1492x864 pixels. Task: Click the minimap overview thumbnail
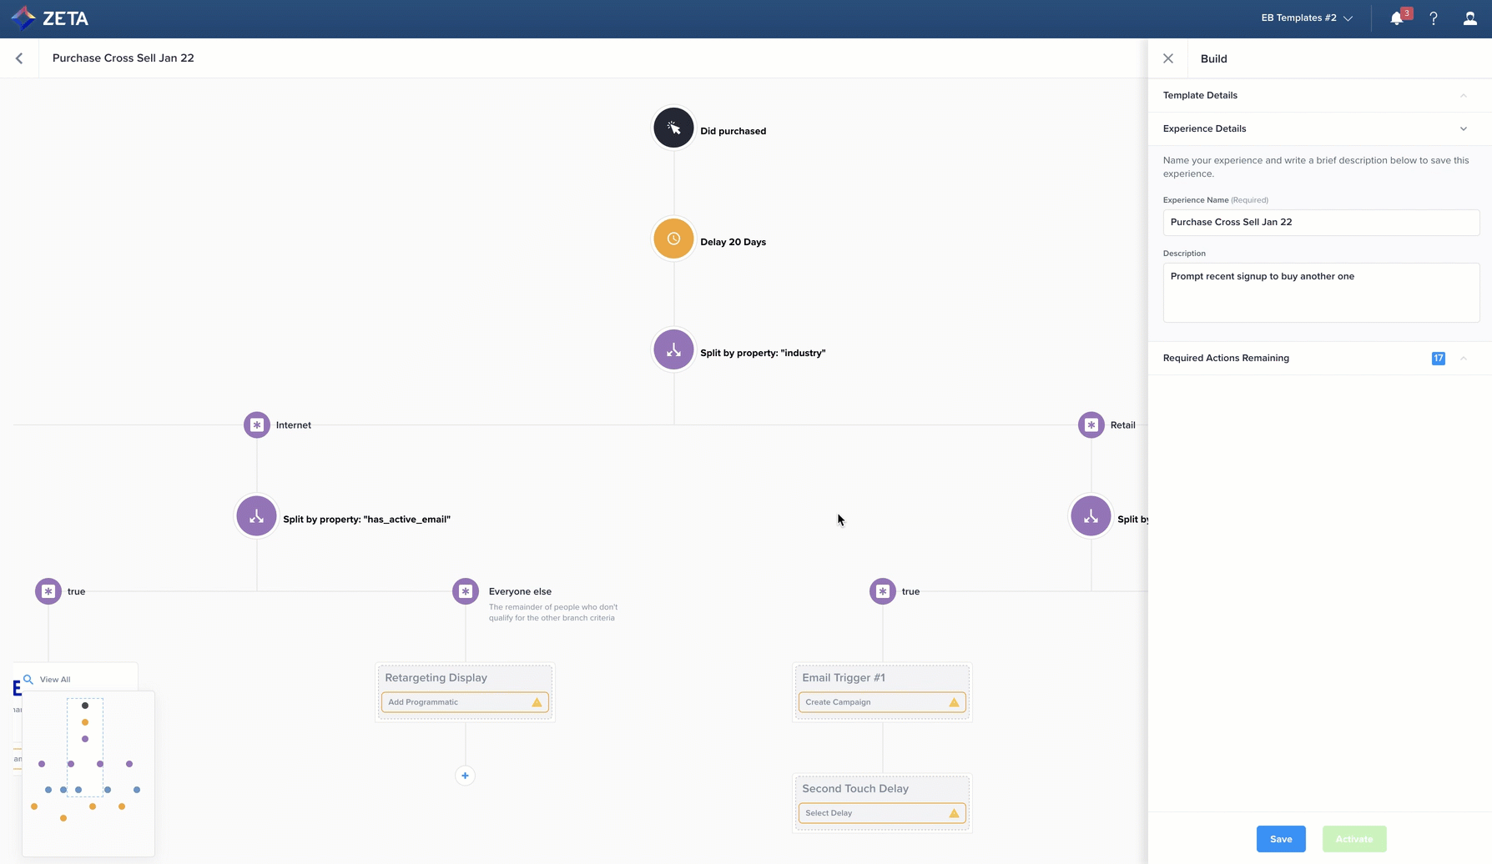[88, 772]
